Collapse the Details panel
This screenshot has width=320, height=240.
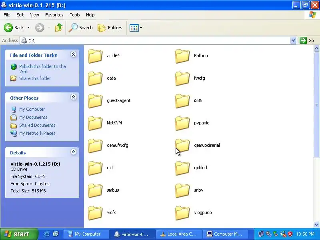click(x=74, y=152)
